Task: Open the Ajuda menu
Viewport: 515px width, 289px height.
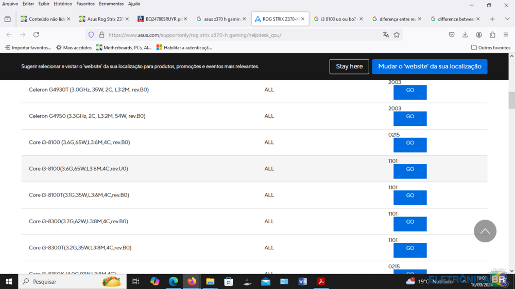Action: (134, 4)
